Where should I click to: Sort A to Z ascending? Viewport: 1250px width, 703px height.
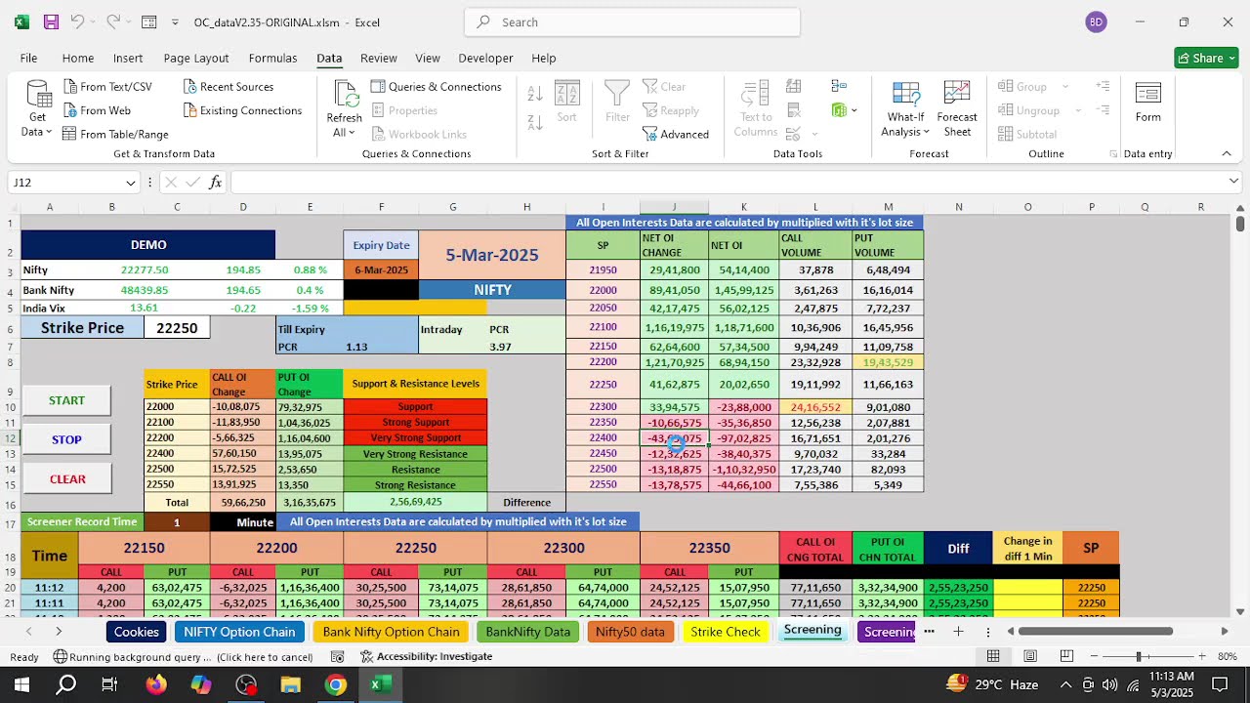point(535,94)
